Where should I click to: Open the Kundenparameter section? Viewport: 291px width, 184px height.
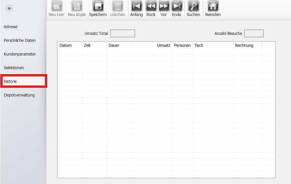tap(20, 54)
